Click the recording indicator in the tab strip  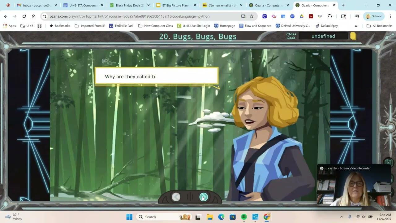pyautogui.click(x=8, y=5)
